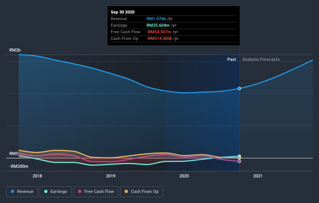The width and height of the screenshot is (319, 203).
Task: Click the 2018 x-axis label
Action: 37,176
